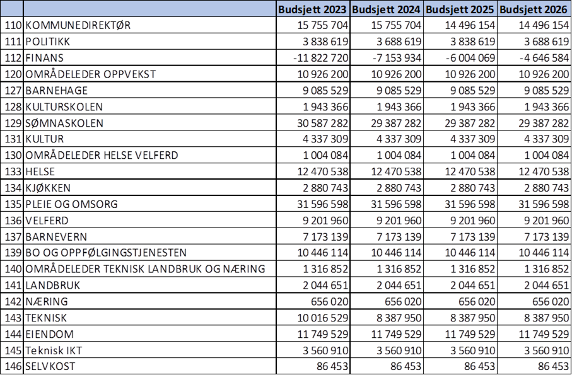This screenshot has height=375, width=572.
Task: Select the EIENDOM cell
Action: (x=149, y=334)
